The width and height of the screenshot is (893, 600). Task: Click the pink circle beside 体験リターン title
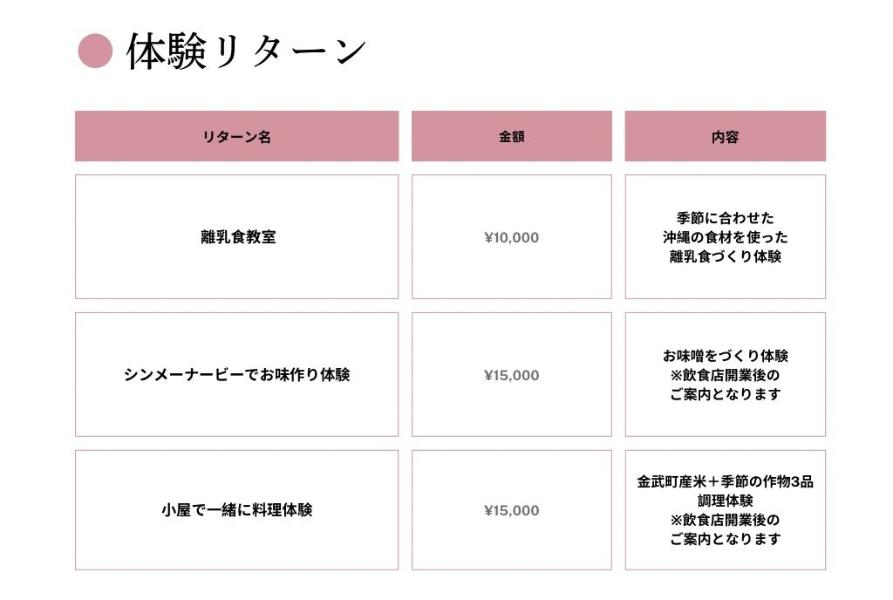(x=95, y=51)
